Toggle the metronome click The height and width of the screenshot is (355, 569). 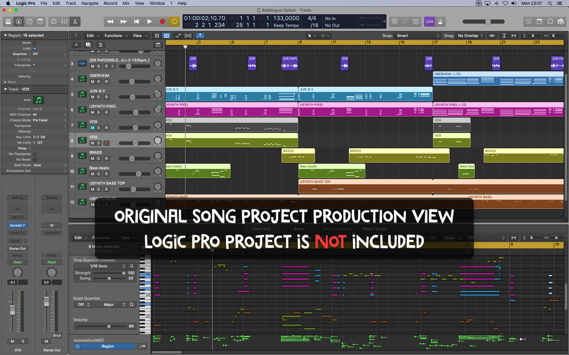(x=440, y=21)
